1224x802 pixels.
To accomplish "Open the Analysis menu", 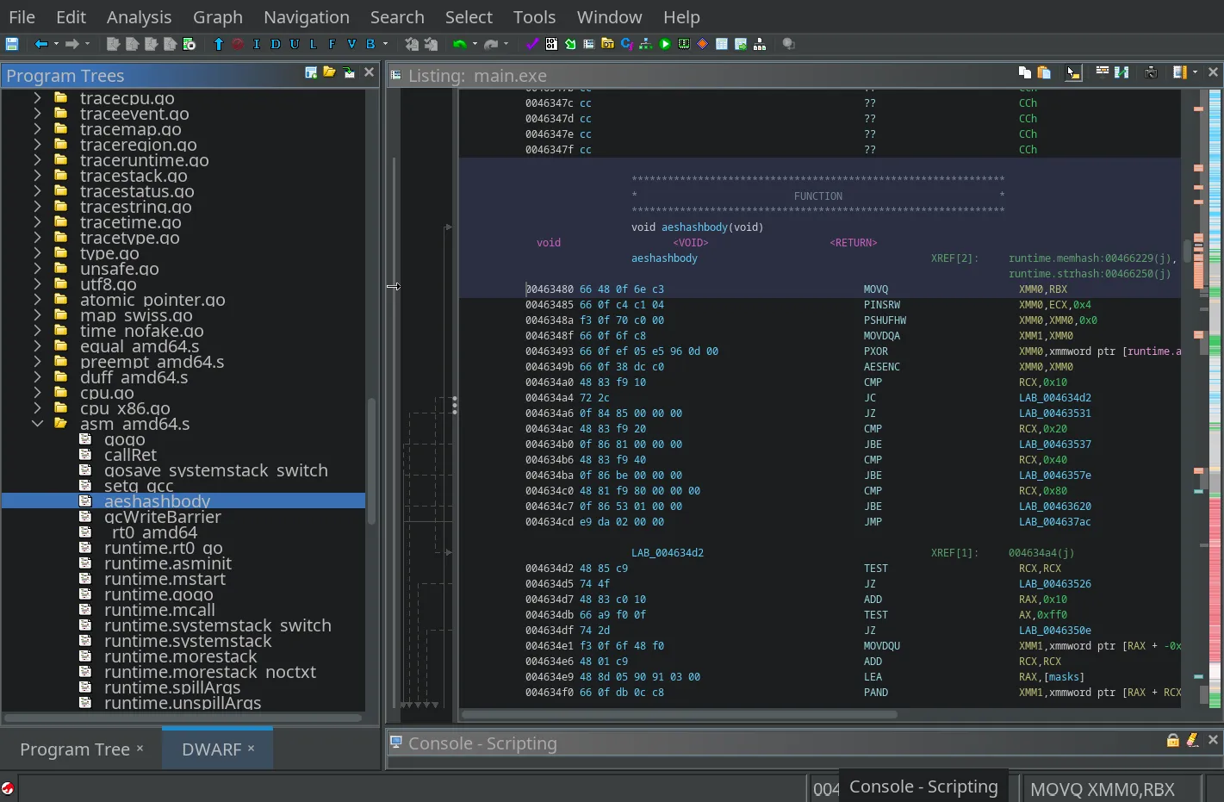I will point(139,17).
